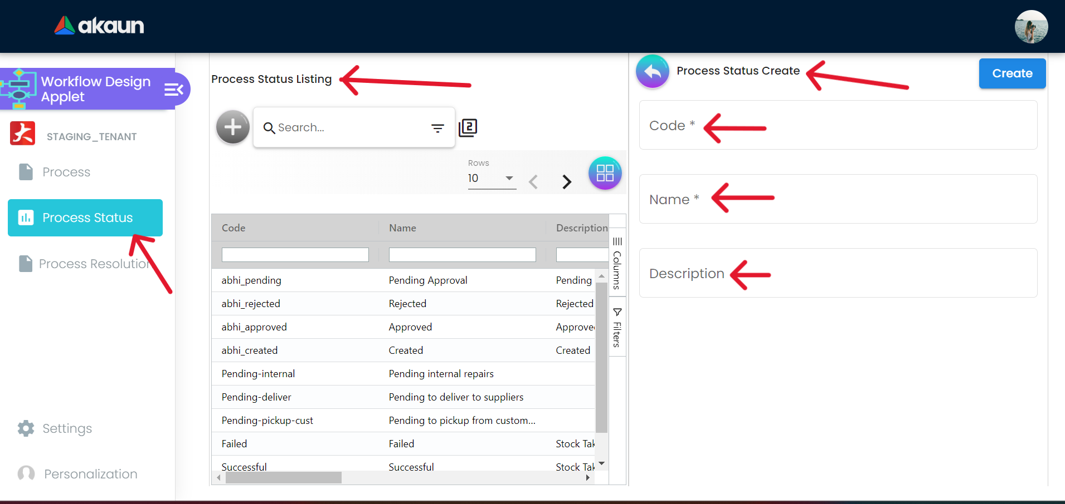Go to the next page of rows
This screenshot has width=1065, height=504.
566,181
